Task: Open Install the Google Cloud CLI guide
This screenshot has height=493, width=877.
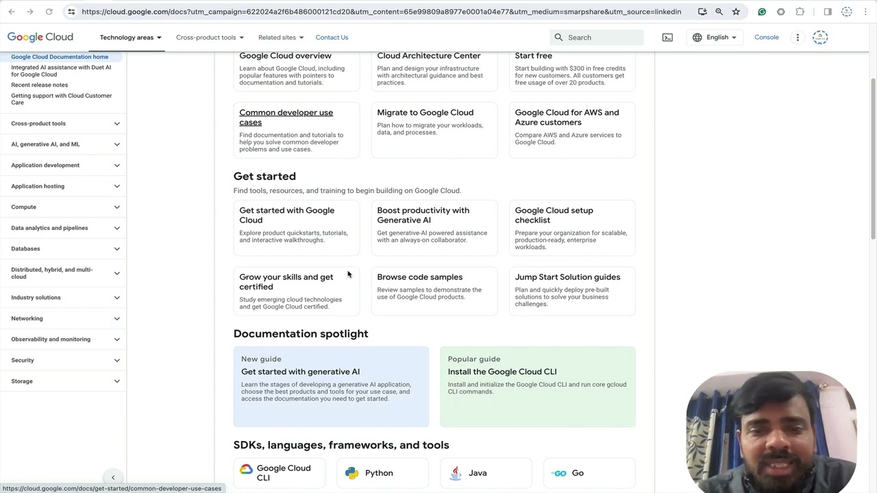Action: [538, 387]
